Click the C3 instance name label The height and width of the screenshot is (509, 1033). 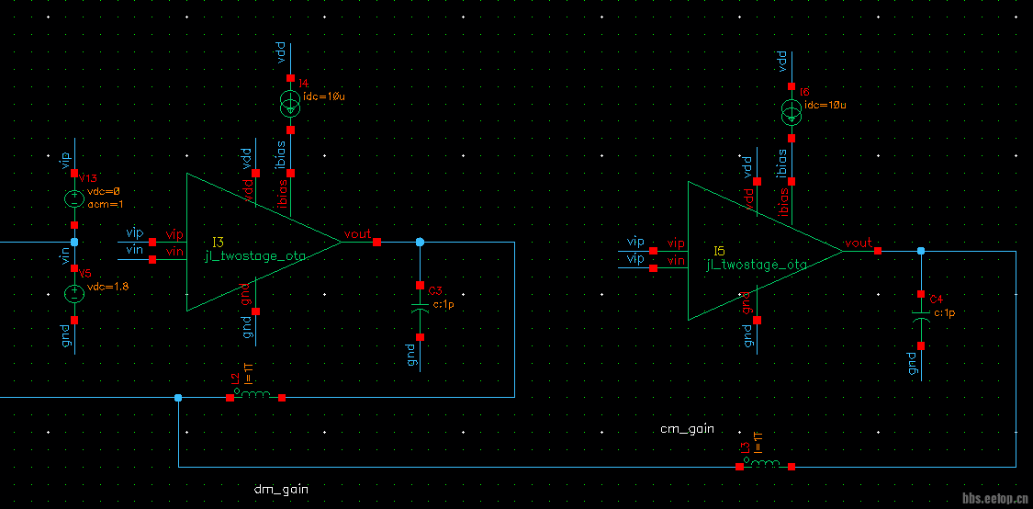[x=435, y=290]
